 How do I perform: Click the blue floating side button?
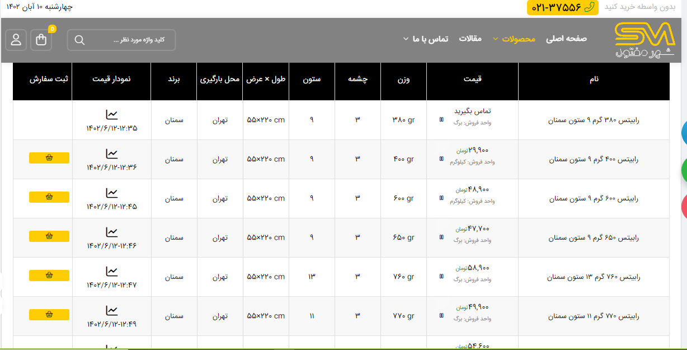(683, 133)
